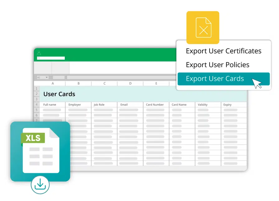Click the Job Role column heading
This screenshot has height=201, width=279.
coord(99,105)
